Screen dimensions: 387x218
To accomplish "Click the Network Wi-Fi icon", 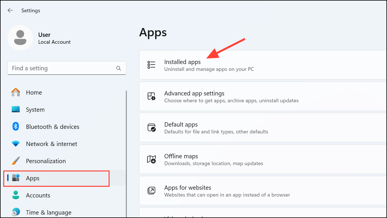I will coord(16,144).
